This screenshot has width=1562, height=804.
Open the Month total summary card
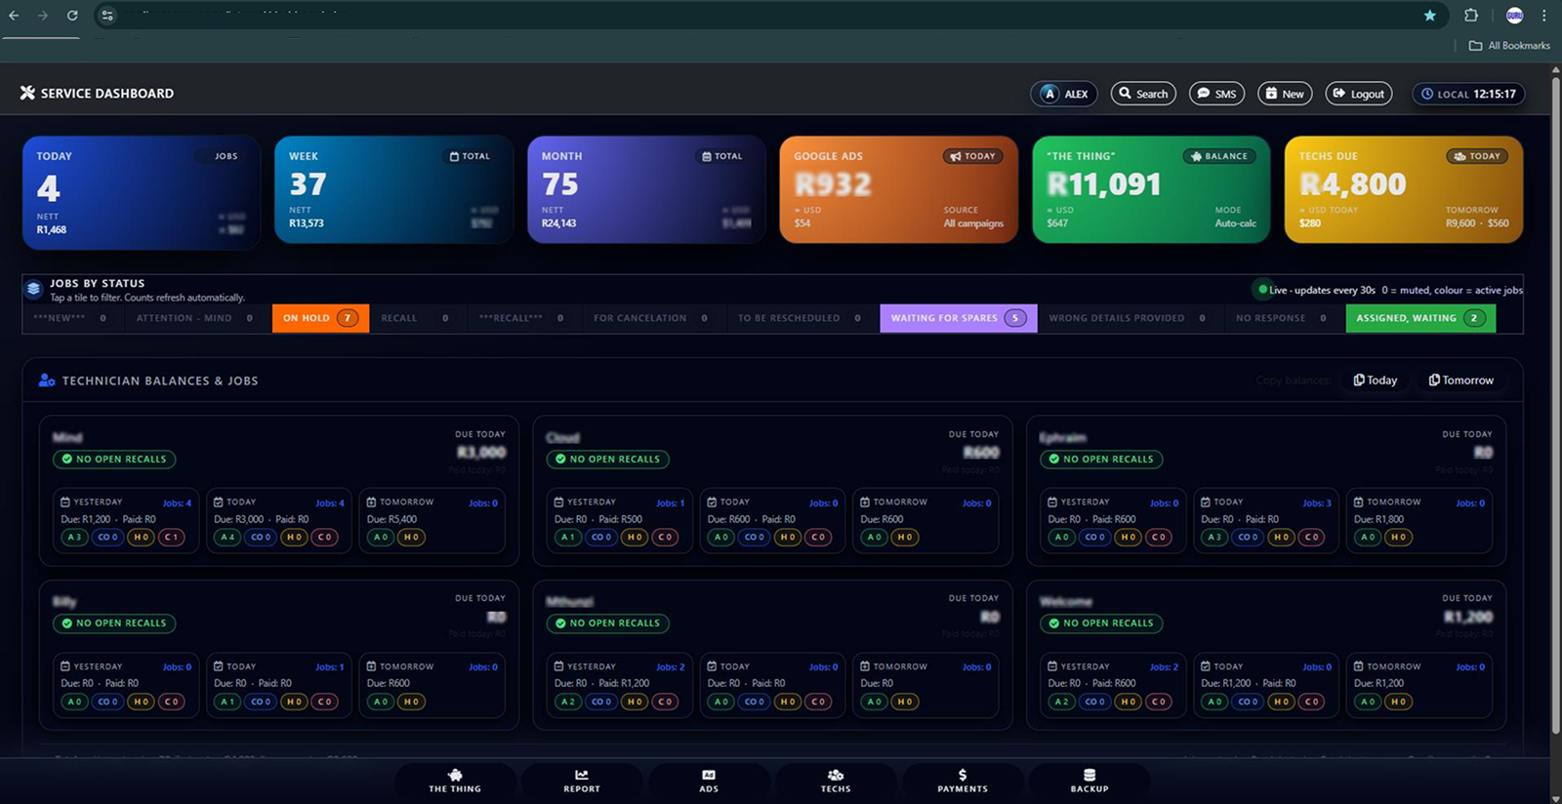[x=646, y=189]
